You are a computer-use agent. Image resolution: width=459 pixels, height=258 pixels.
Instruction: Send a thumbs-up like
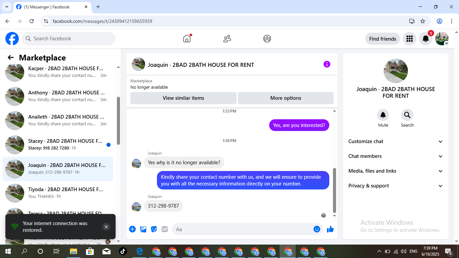coord(330,229)
